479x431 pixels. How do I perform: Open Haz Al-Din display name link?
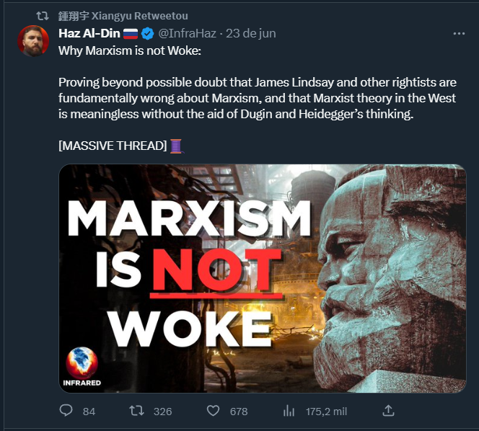(89, 33)
